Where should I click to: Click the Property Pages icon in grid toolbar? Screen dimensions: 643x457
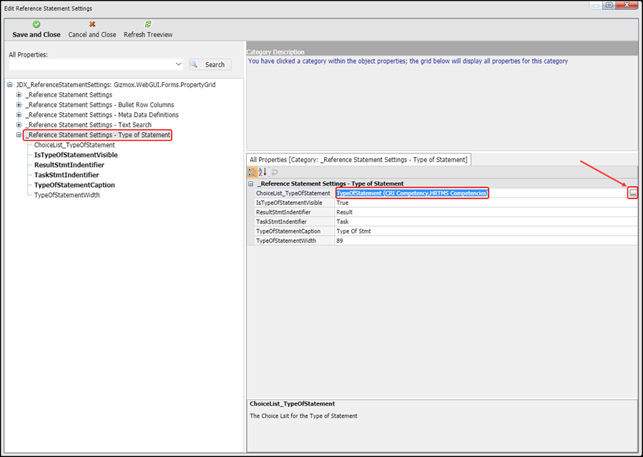[x=274, y=172]
